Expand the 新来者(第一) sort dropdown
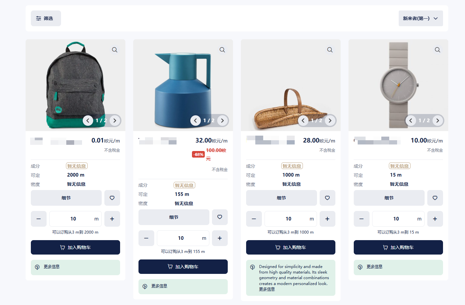The image size is (465, 305). point(421,18)
